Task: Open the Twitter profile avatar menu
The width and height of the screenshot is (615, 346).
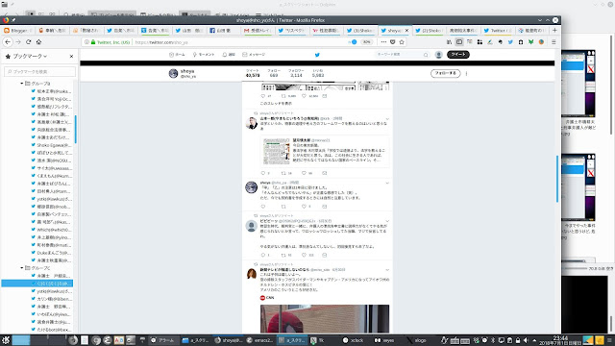Action: point(439,55)
